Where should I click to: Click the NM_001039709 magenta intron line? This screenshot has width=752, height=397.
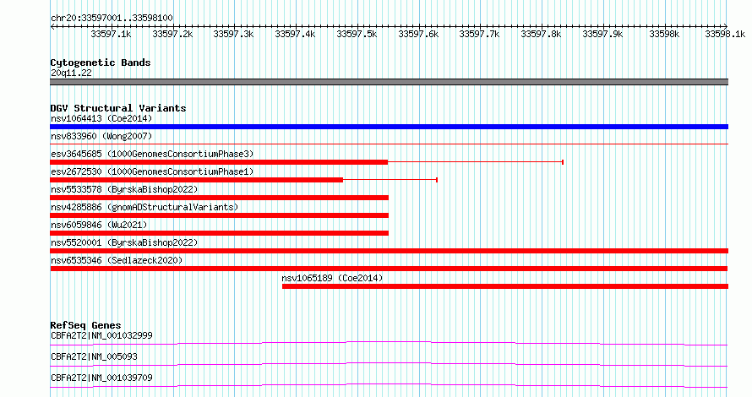(389, 385)
